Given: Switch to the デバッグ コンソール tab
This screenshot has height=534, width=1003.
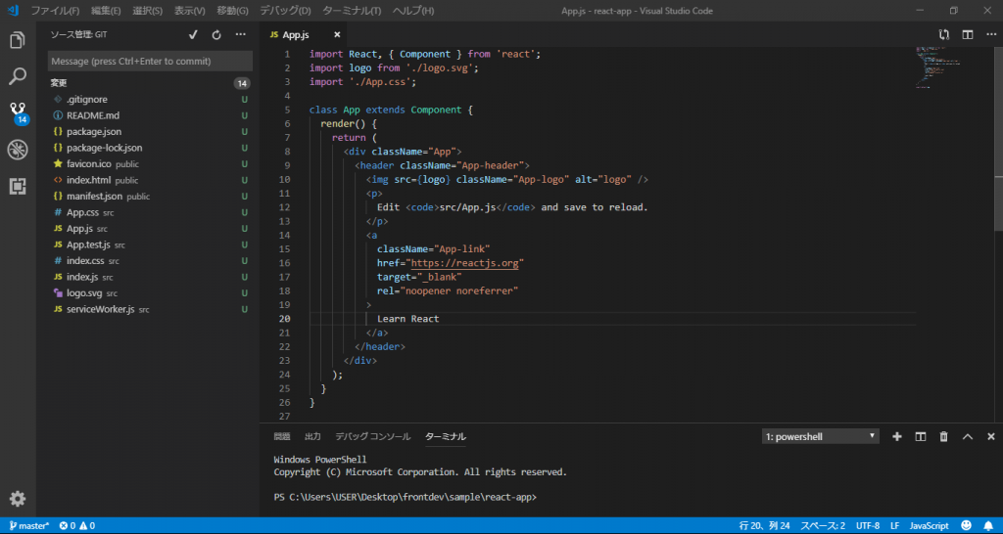Looking at the screenshot, I should point(373,437).
